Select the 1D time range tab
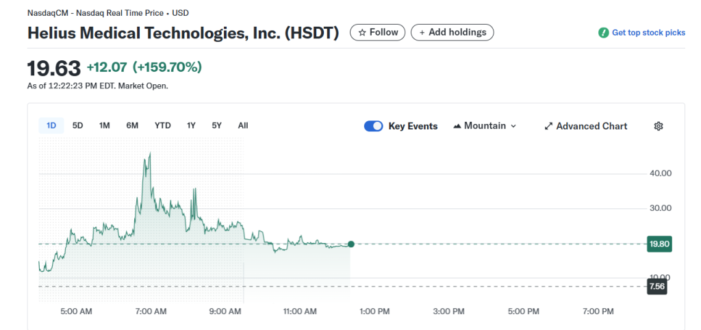 point(51,125)
